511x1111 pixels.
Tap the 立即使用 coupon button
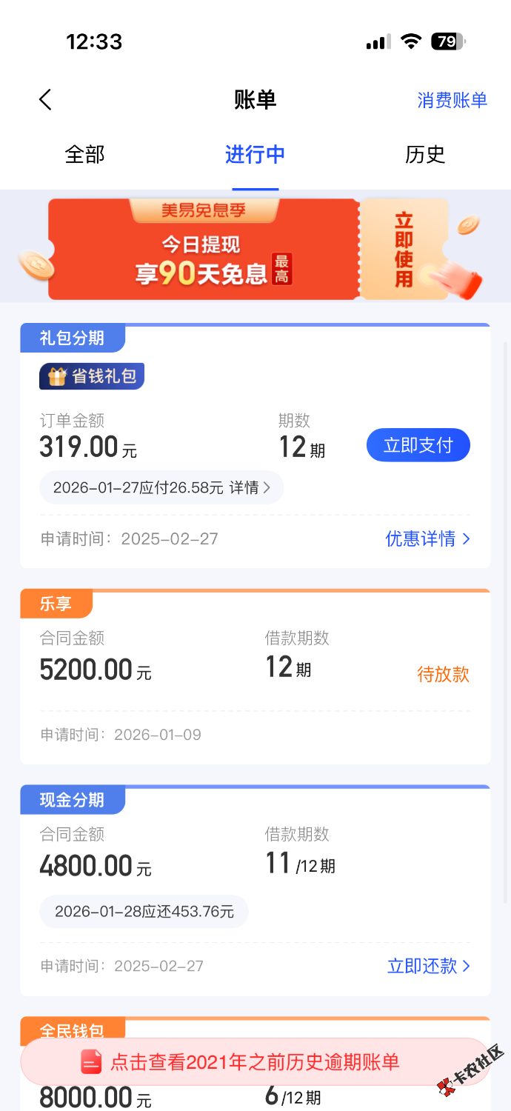404,250
